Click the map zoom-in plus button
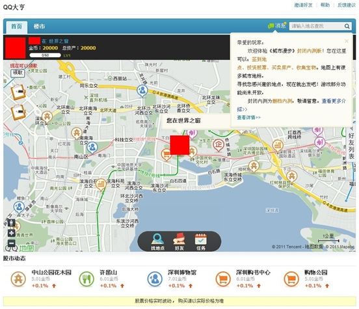Viewport: 359px width, 309px height. point(12,233)
